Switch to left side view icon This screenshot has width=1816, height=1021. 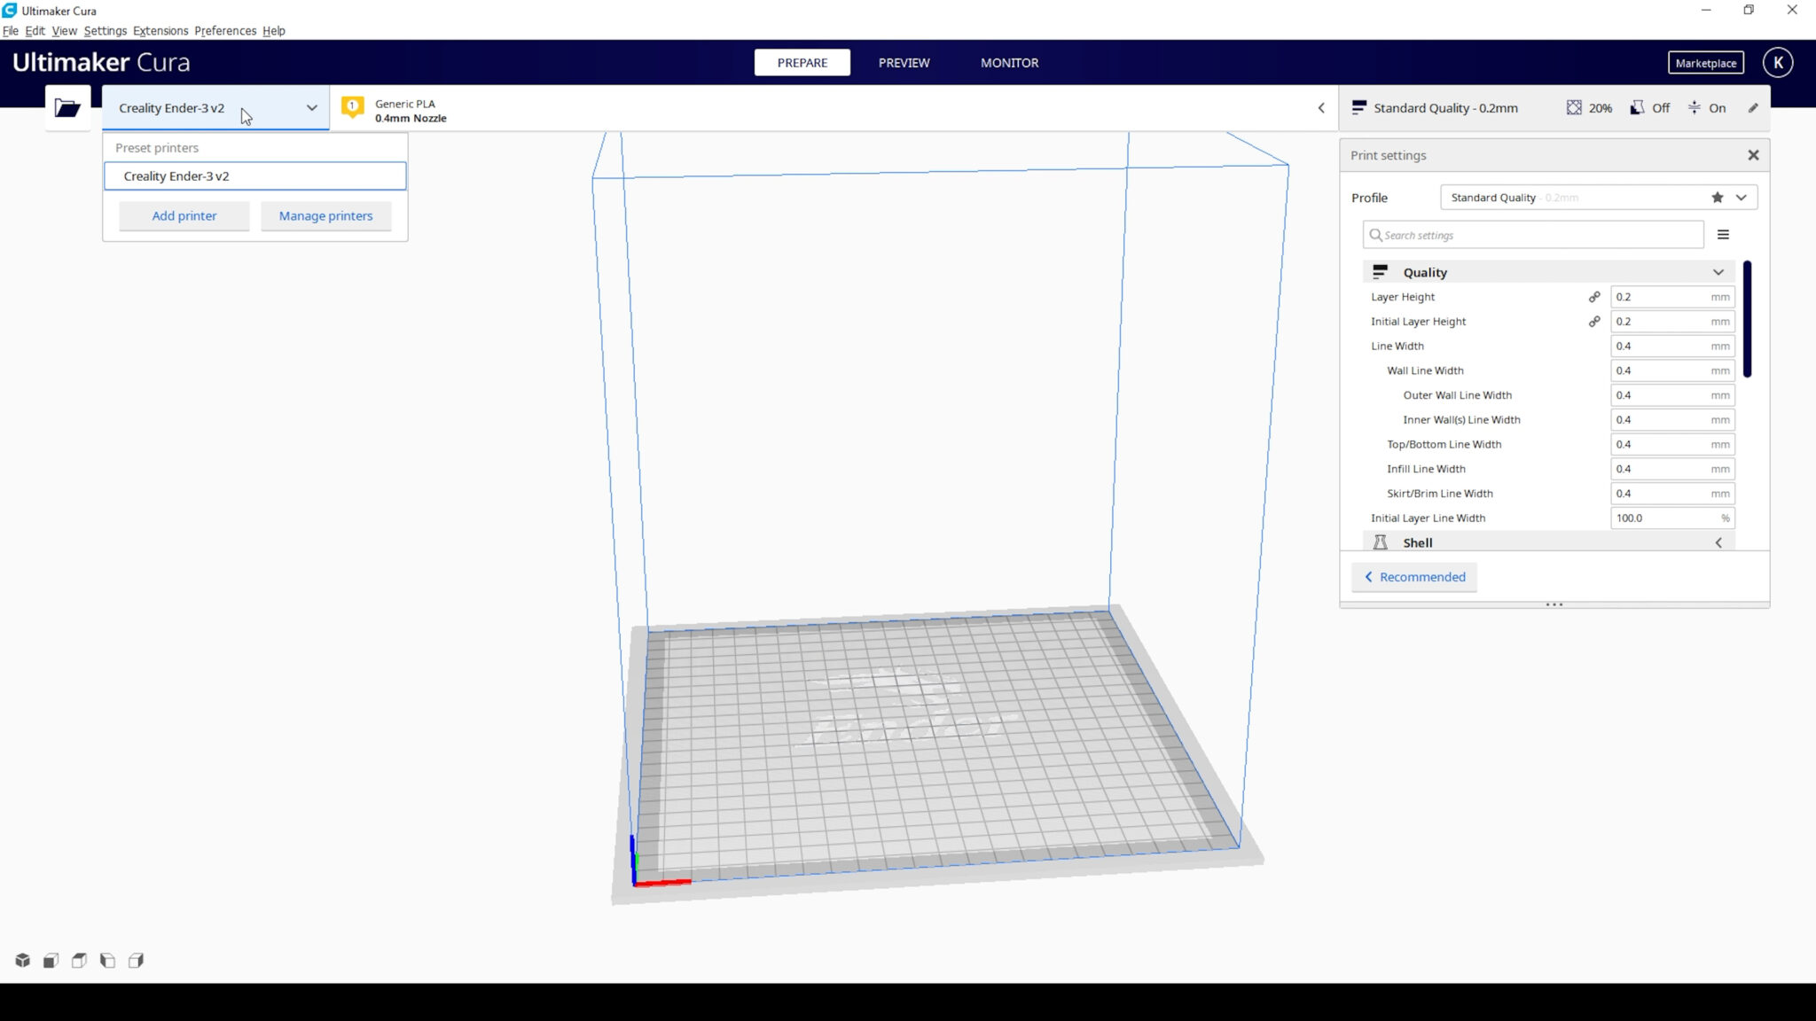[108, 961]
